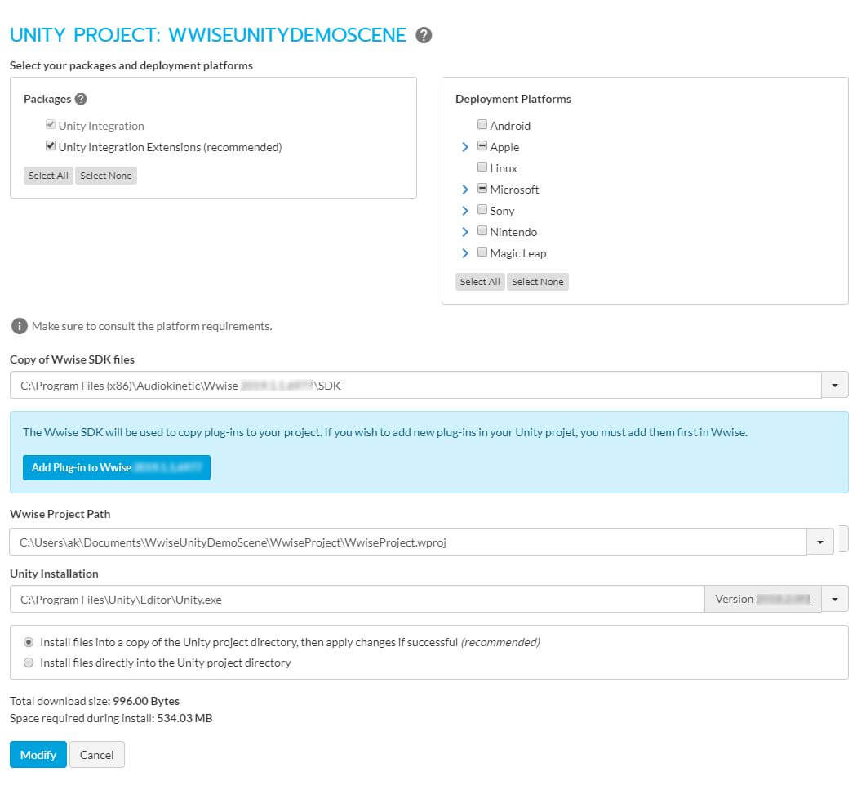Viewport: 857px width, 790px height.
Task: Expand the Sony platform chevron
Action: click(x=465, y=211)
